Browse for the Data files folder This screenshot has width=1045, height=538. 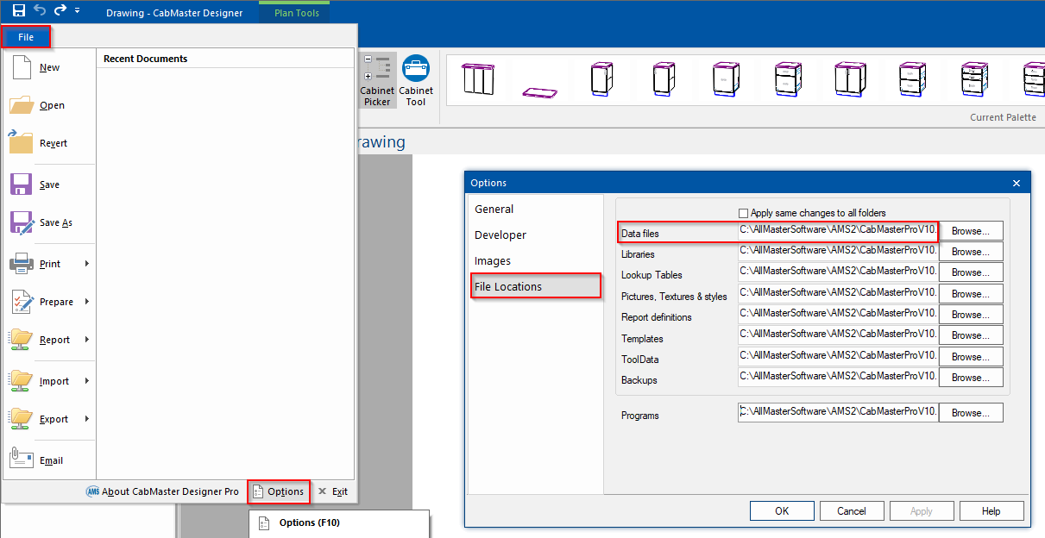point(971,231)
